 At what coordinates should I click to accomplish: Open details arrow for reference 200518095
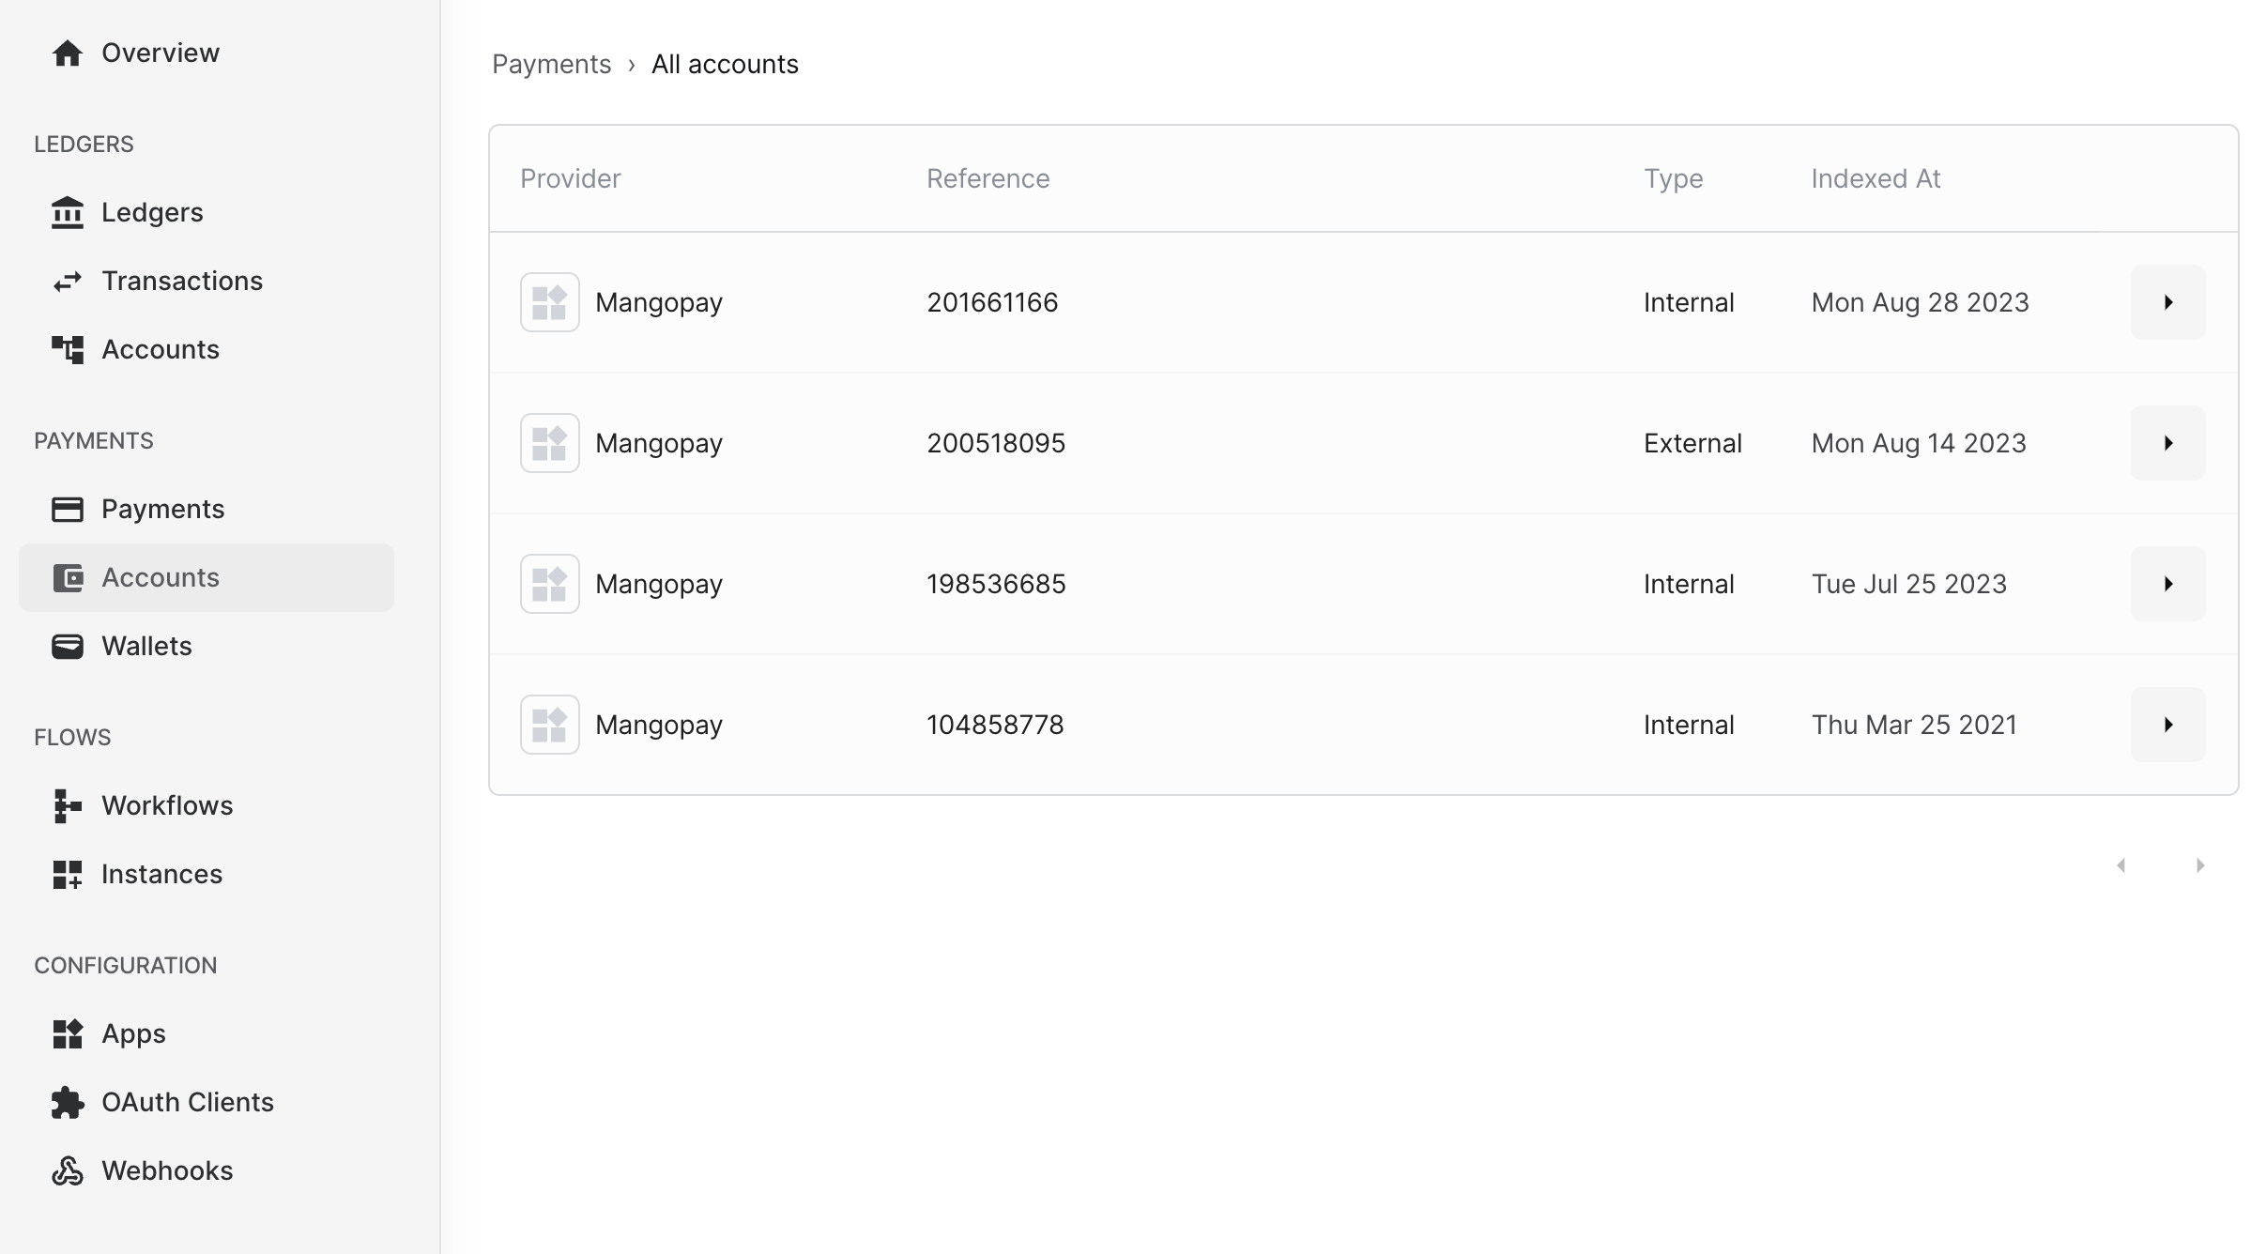click(2167, 443)
